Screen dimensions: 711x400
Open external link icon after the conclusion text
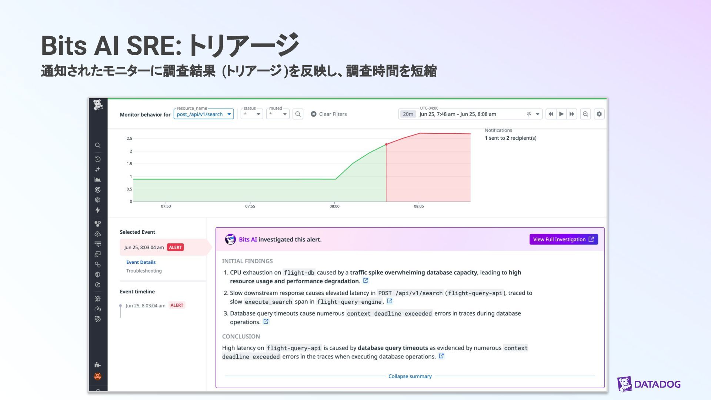(441, 356)
